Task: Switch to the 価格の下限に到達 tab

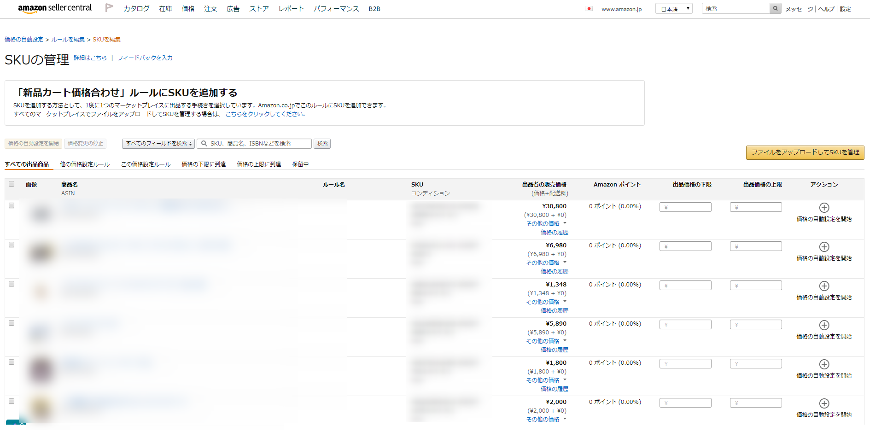Action: 203,164
